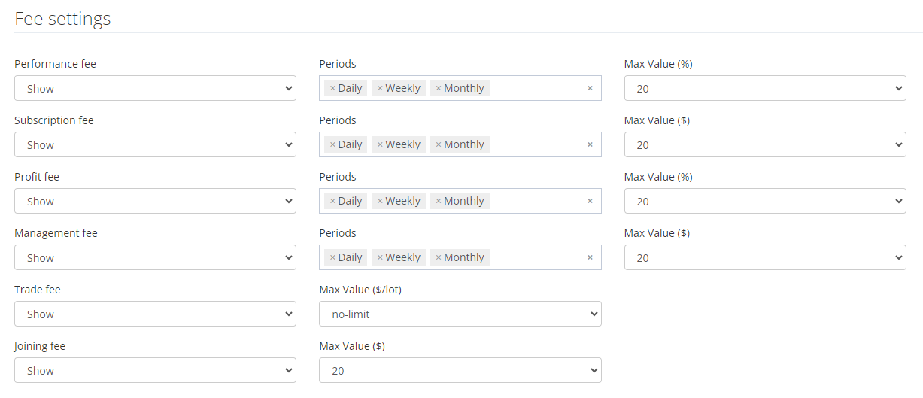Remove Weekly tag from Performance fee periods

(x=380, y=88)
